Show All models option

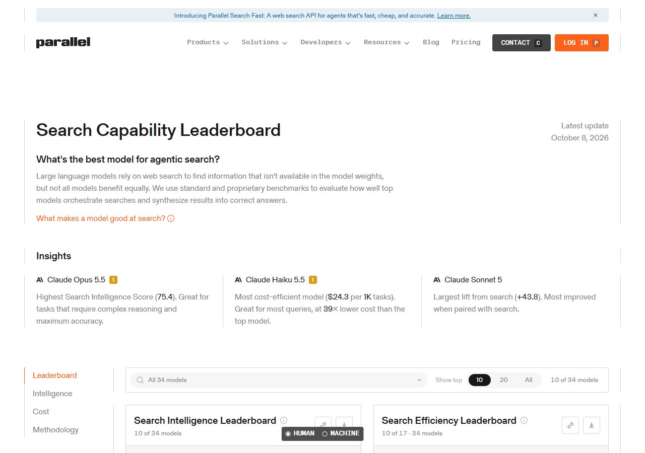click(x=528, y=380)
